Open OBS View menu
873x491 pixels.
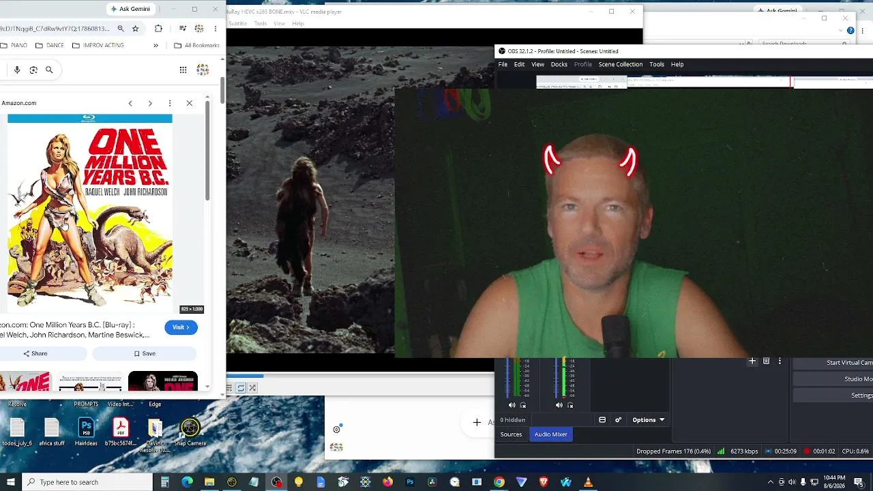point(537,64)
